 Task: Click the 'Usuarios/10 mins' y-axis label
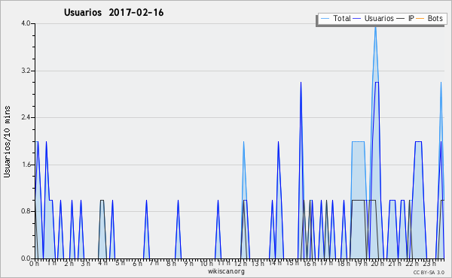pyautogui.click(x=7, y=141)
